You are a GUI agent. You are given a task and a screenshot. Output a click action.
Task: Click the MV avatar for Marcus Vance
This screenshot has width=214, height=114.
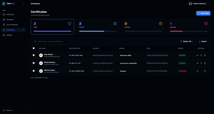pos(41,71)
